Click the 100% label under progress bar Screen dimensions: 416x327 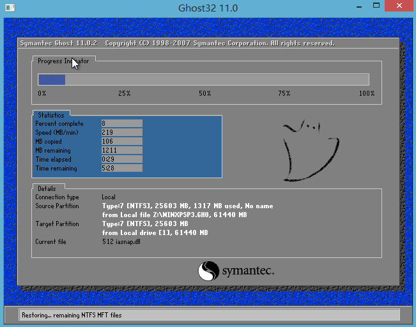coord(366,94)
